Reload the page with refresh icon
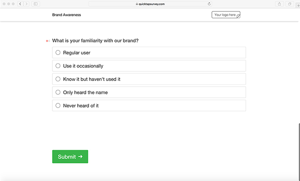300x181 pixels. (x=209, y=4)
